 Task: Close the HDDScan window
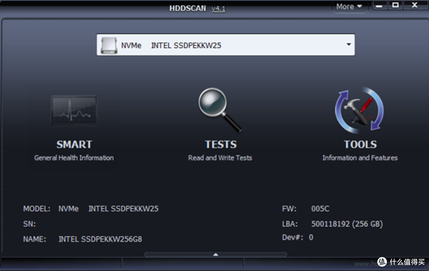point(414,5)
